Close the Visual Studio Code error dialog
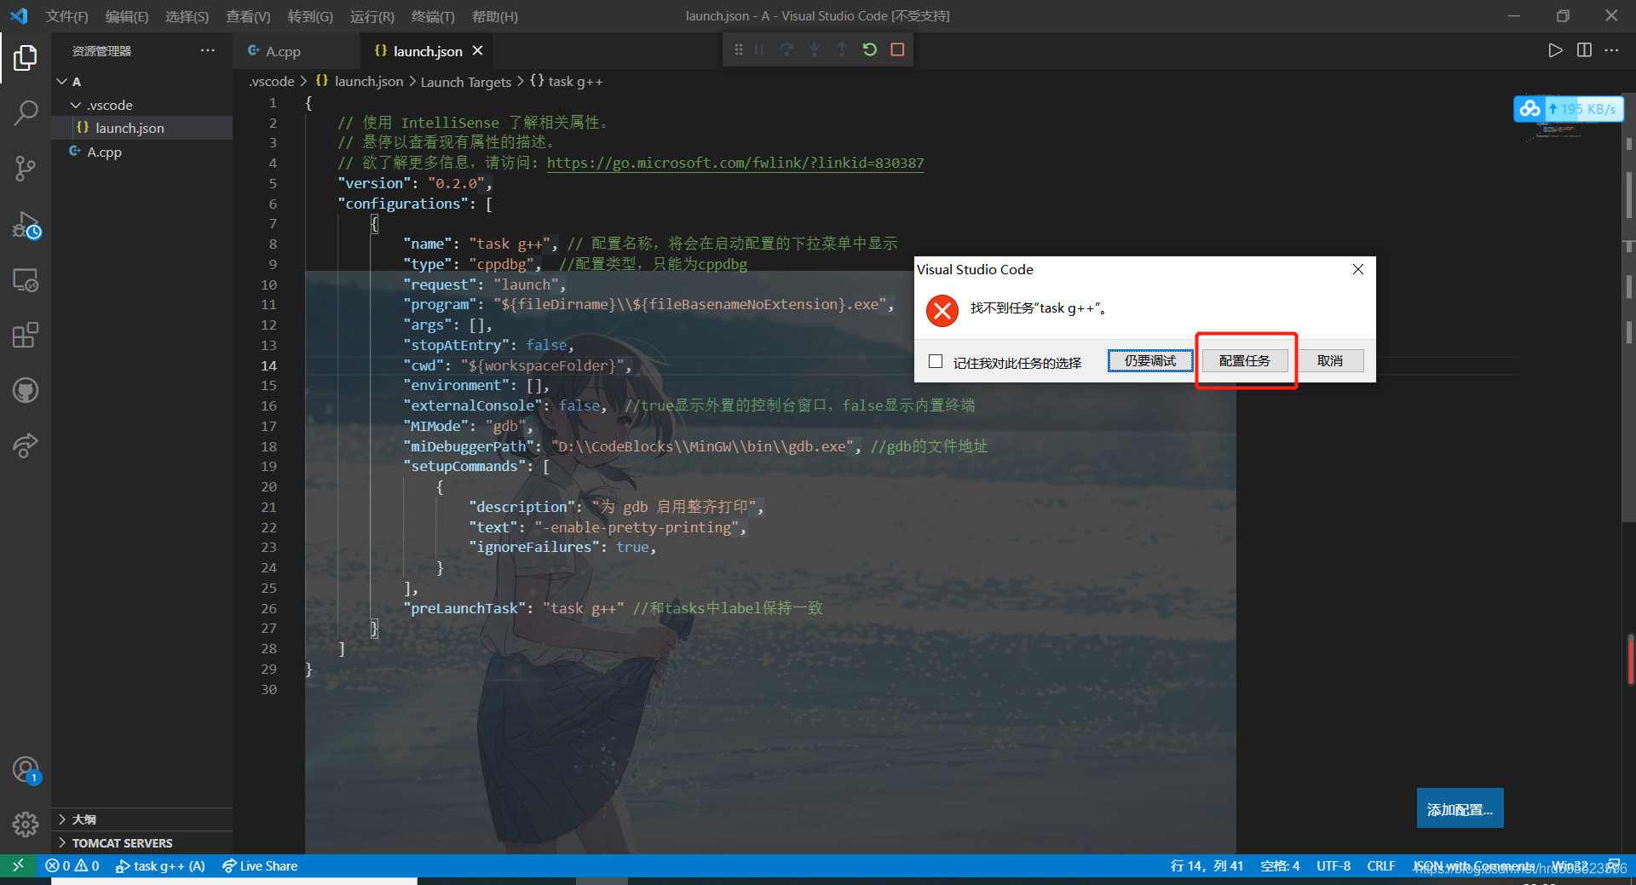This screenshot has width=1636, height=885. click(1358, 269)
